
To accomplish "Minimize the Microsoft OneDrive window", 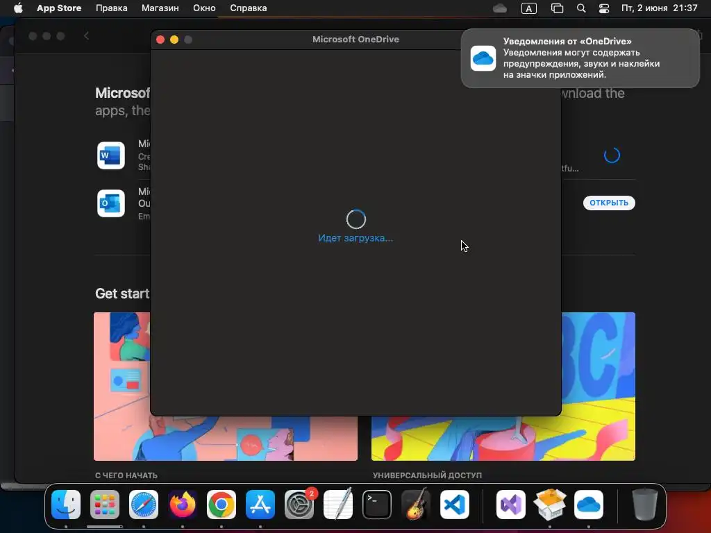I will click(174, 40).
